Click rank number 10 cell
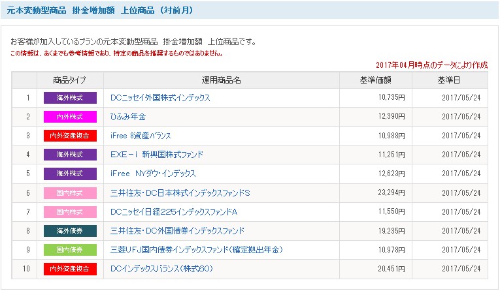 click(x=26, y=269)
